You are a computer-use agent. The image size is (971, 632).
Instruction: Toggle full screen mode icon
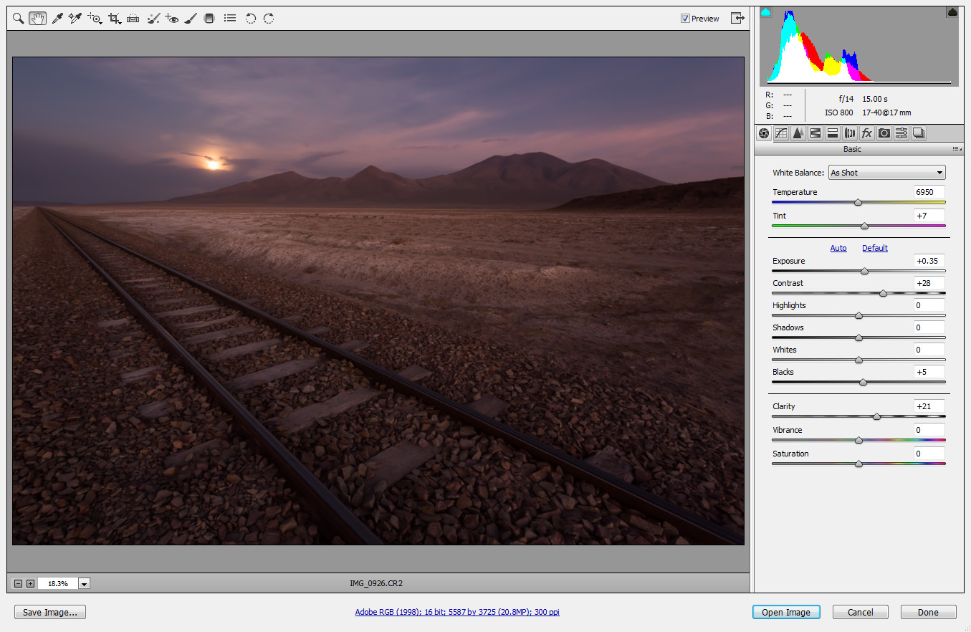pyautogui.click(x=737, y=18)
